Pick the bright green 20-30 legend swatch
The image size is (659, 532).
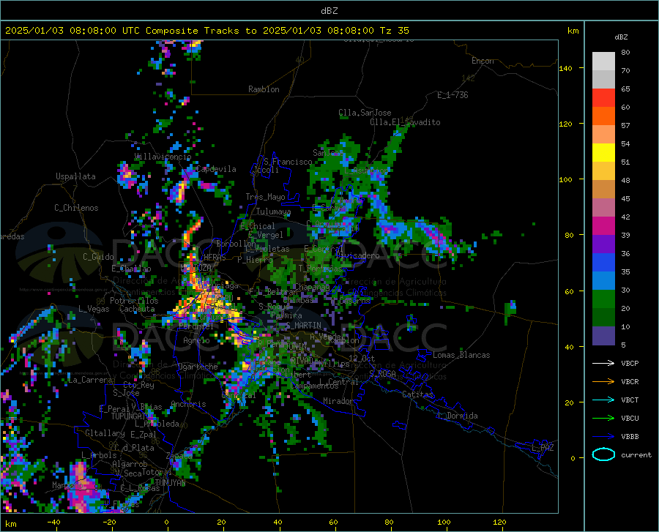tap(603, 299)
